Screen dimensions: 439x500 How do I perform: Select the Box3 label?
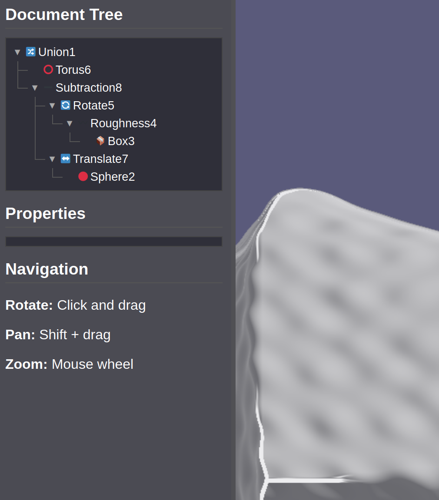click(x=121, y=141)
